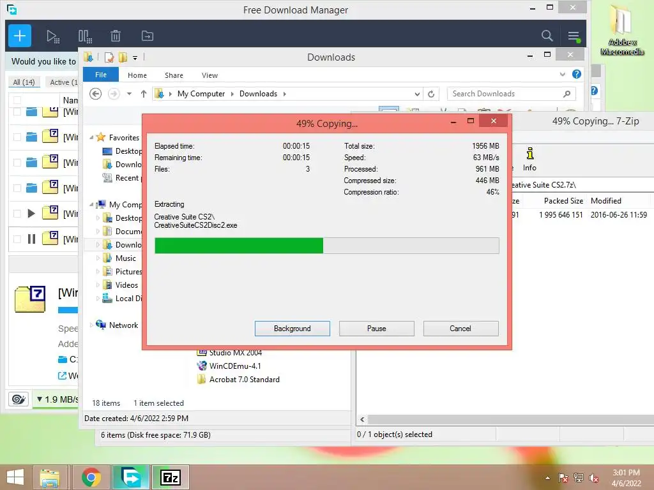
Task: Open search in Free Download Manager
Action: coord(547,36)
